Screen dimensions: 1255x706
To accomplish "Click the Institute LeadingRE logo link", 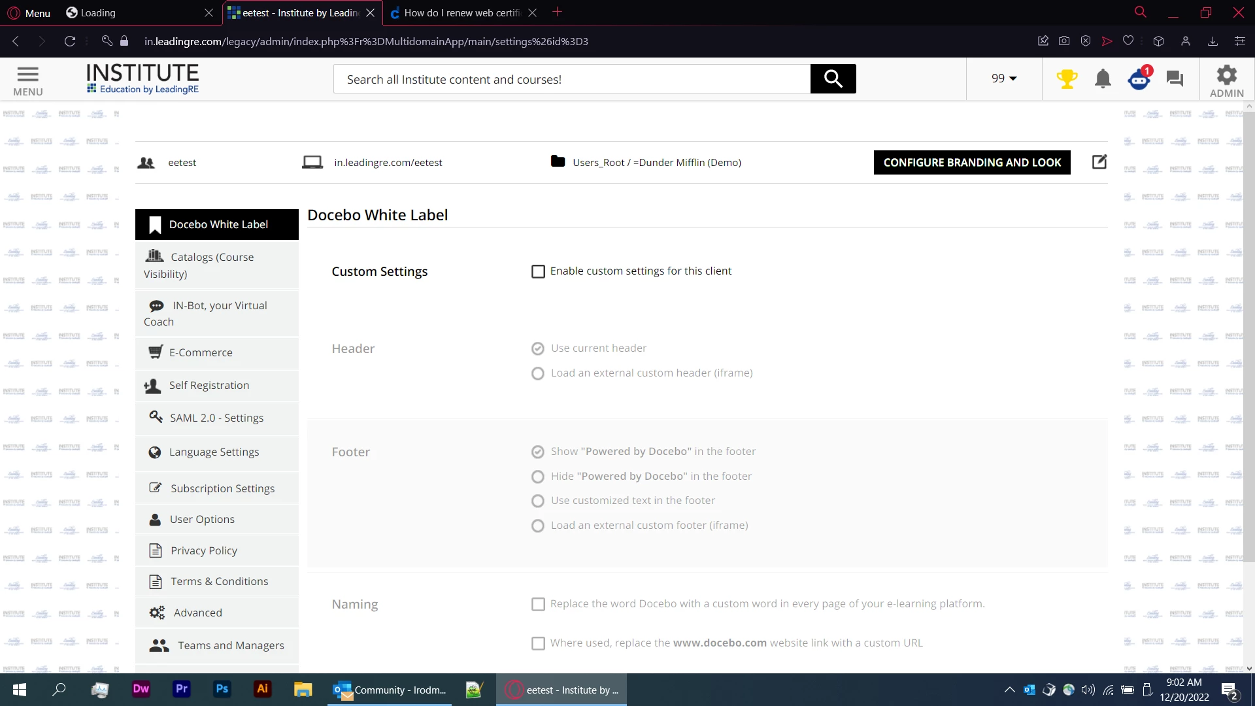I will (x=142, y=78).
